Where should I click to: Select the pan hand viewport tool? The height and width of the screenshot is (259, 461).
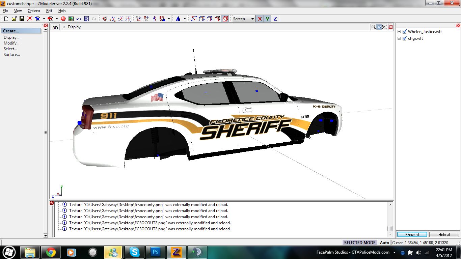tap(379, 27)
